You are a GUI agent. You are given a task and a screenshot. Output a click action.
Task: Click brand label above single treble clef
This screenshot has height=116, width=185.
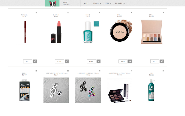click(57, 73)
